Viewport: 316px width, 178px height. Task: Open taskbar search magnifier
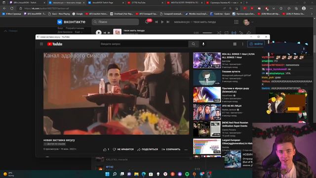coord(115,174)
